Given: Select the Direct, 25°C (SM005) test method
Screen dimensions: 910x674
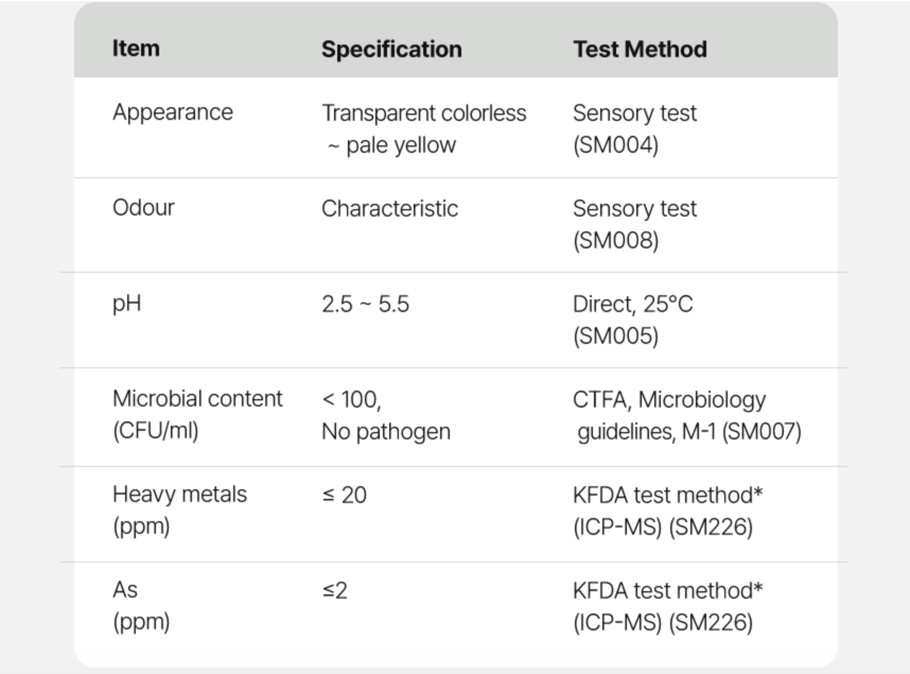Looking at the screenshot, I should (632, 319).
